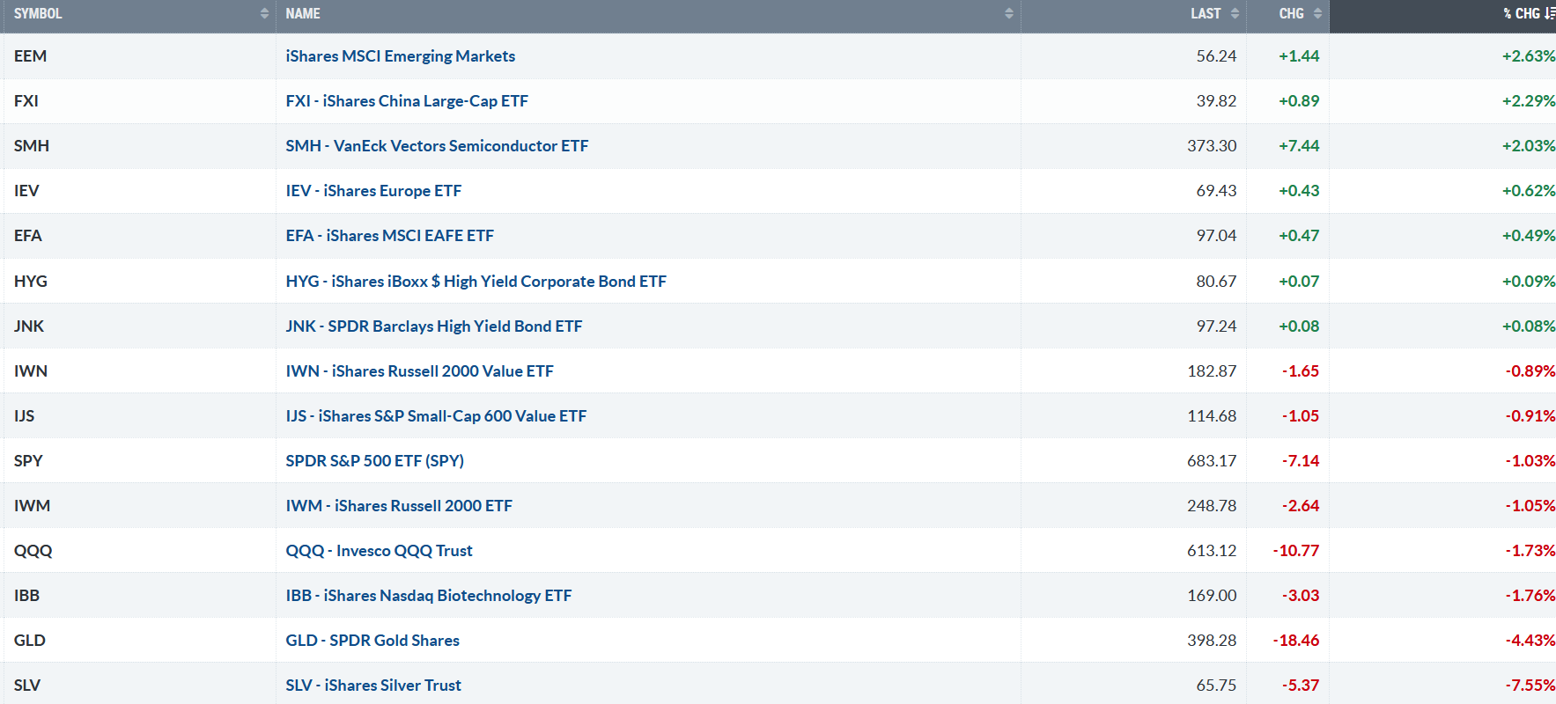Open QQQ Invesco QQQ Trust link
Viewport: 1556px width, 704px height.
379,551
